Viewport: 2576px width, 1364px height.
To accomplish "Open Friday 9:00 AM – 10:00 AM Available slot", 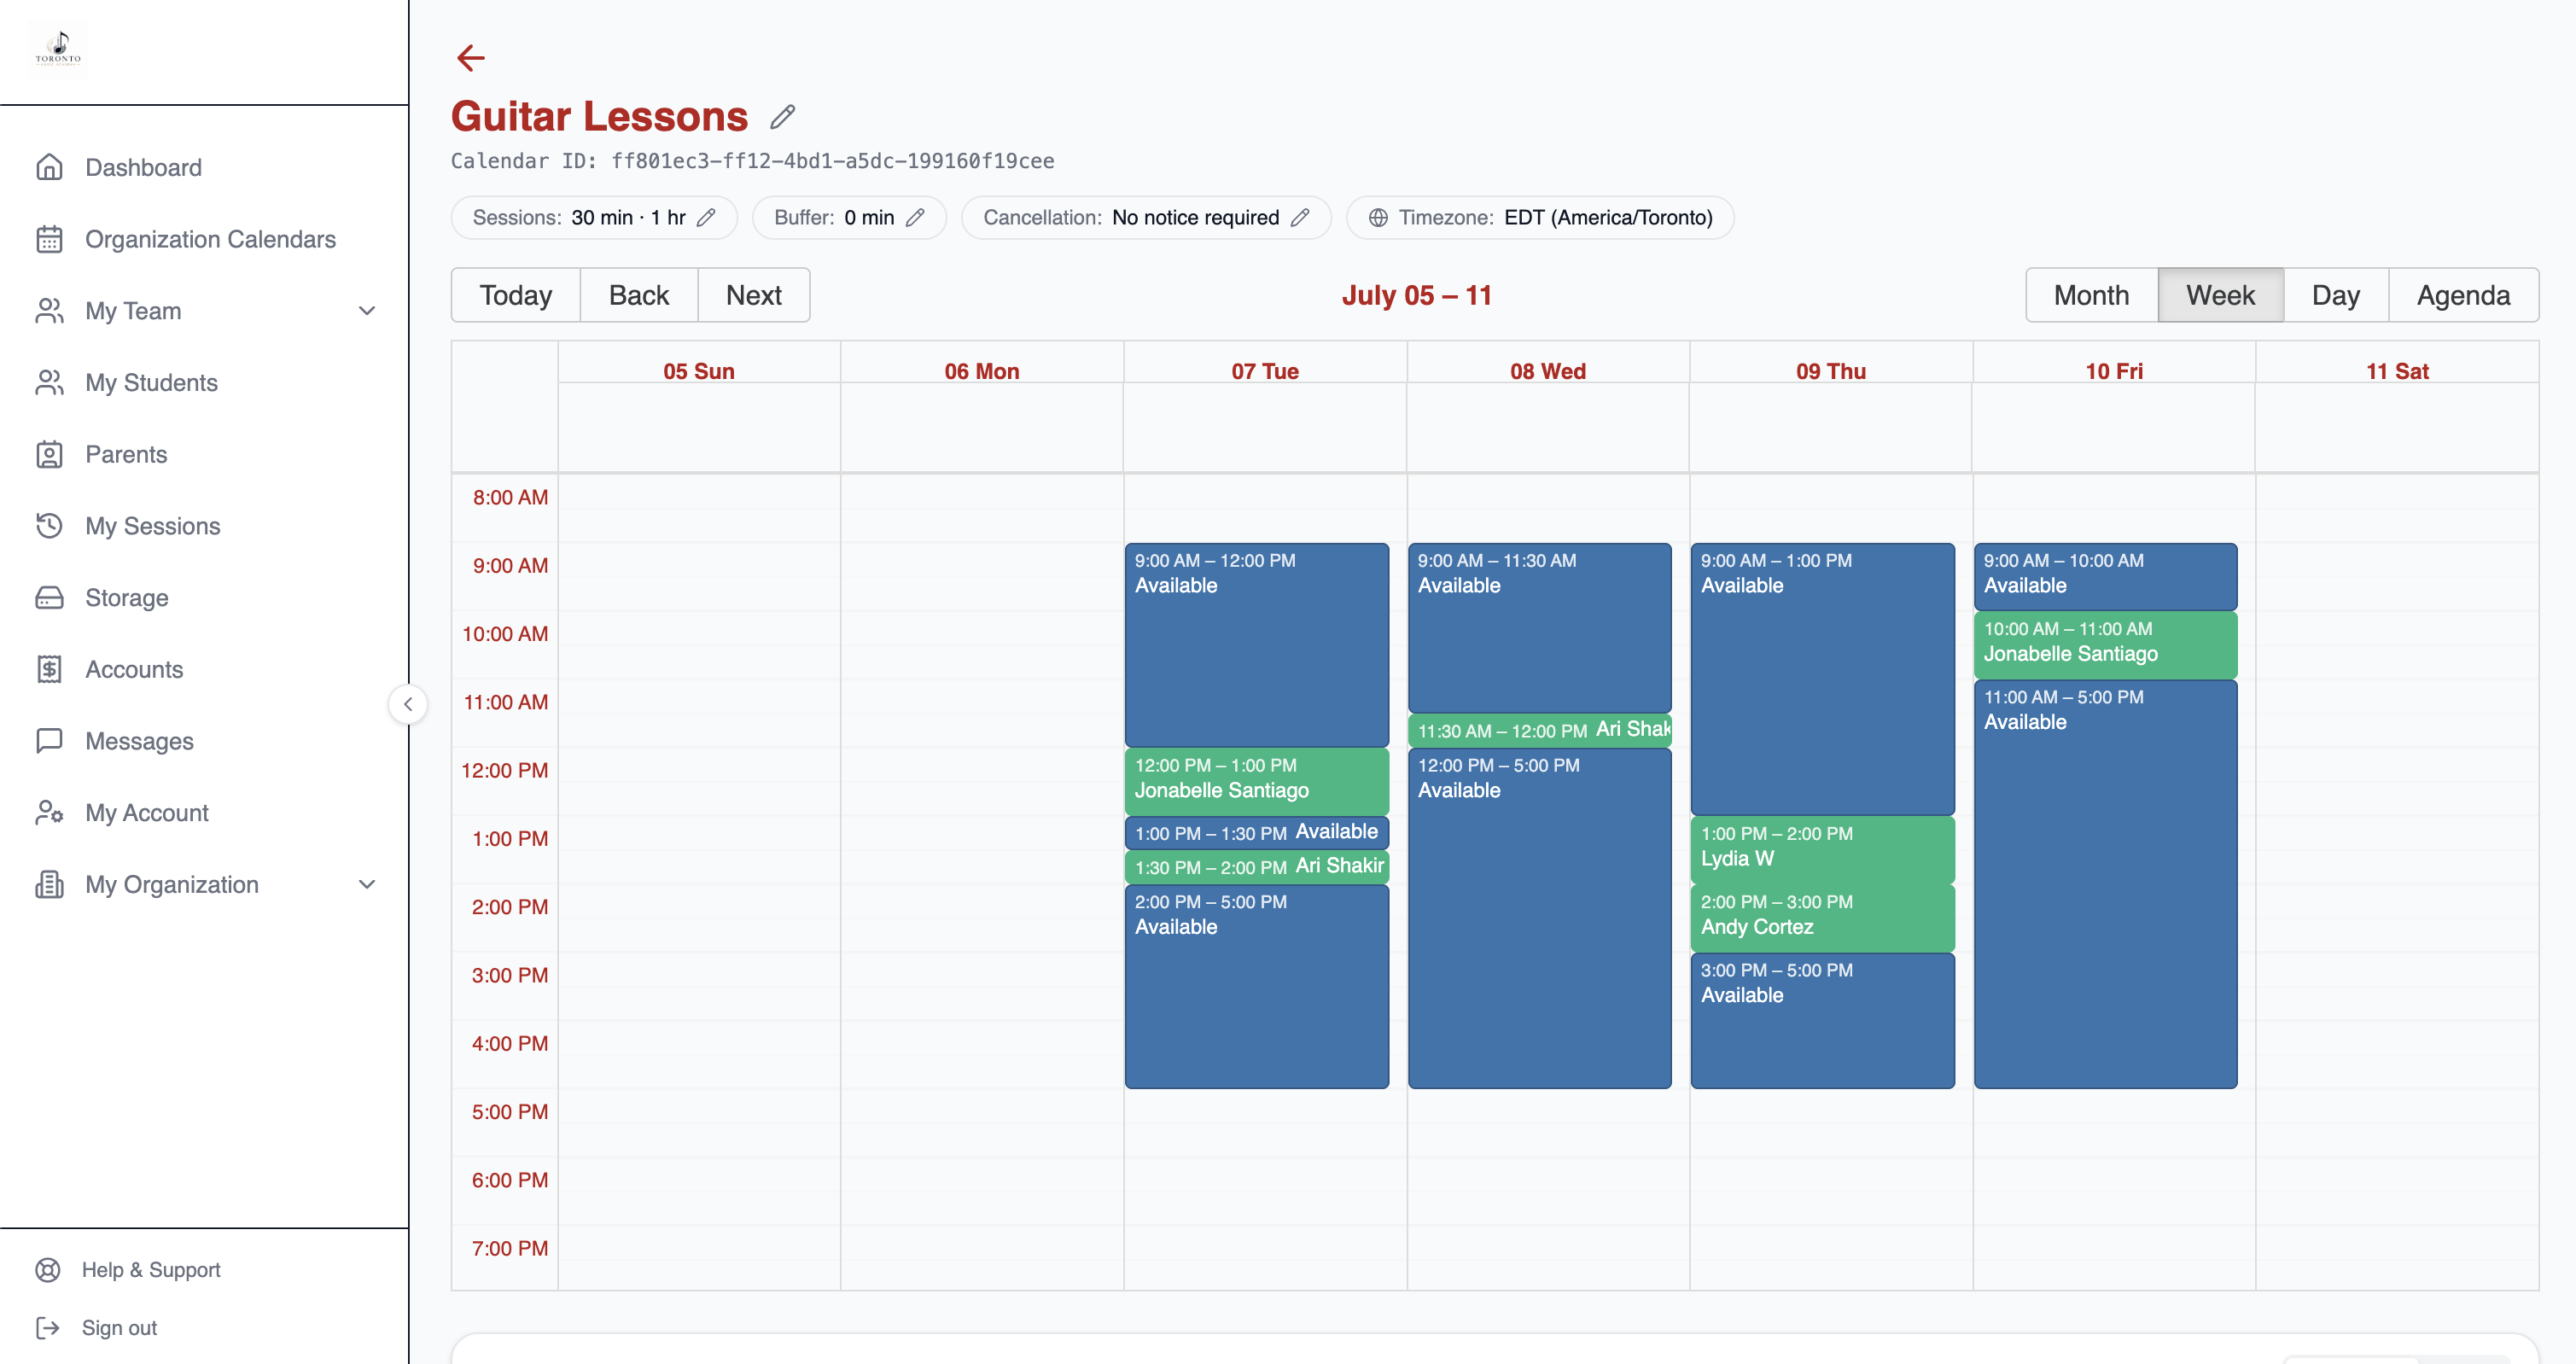I will pyautogui.click(x=2105, y=576).
